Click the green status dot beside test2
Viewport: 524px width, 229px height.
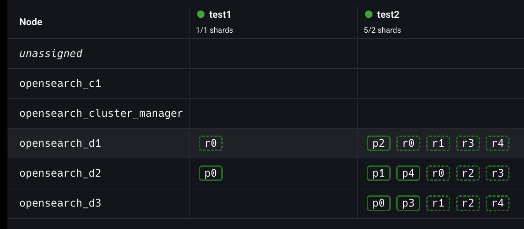tap(369, 14)
